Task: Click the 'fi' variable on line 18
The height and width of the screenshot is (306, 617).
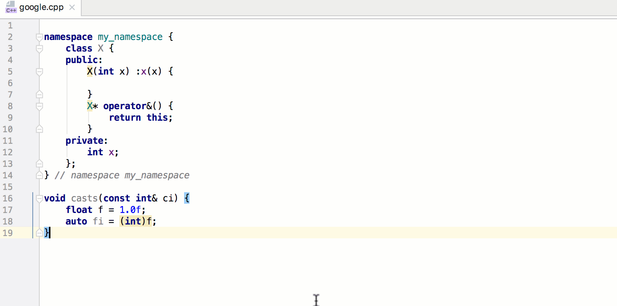Action: pyautogui.click(x=98, y=221)
